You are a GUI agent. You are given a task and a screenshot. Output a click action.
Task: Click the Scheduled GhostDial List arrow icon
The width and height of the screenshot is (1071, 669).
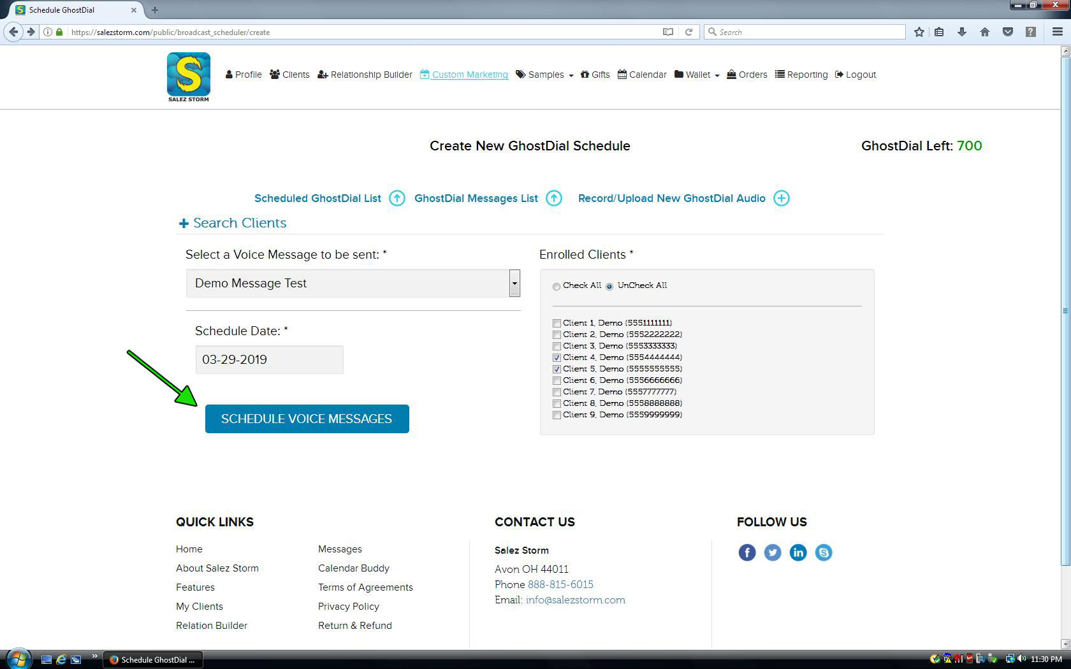pyautogui.click(x=397, y=198)
